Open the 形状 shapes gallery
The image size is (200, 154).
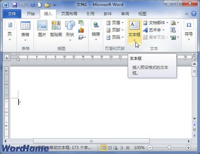pyautogui.click(x=70, y=31)
